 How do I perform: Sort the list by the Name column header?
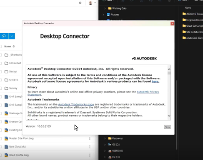[x=8, y=47]
